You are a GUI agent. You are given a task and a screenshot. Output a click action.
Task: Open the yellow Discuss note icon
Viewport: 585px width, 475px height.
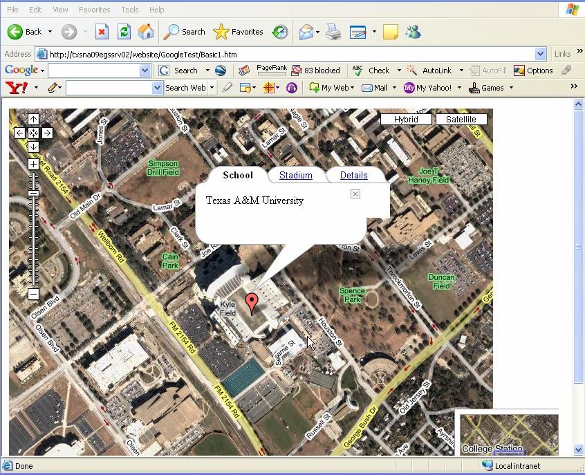point(391,32)
